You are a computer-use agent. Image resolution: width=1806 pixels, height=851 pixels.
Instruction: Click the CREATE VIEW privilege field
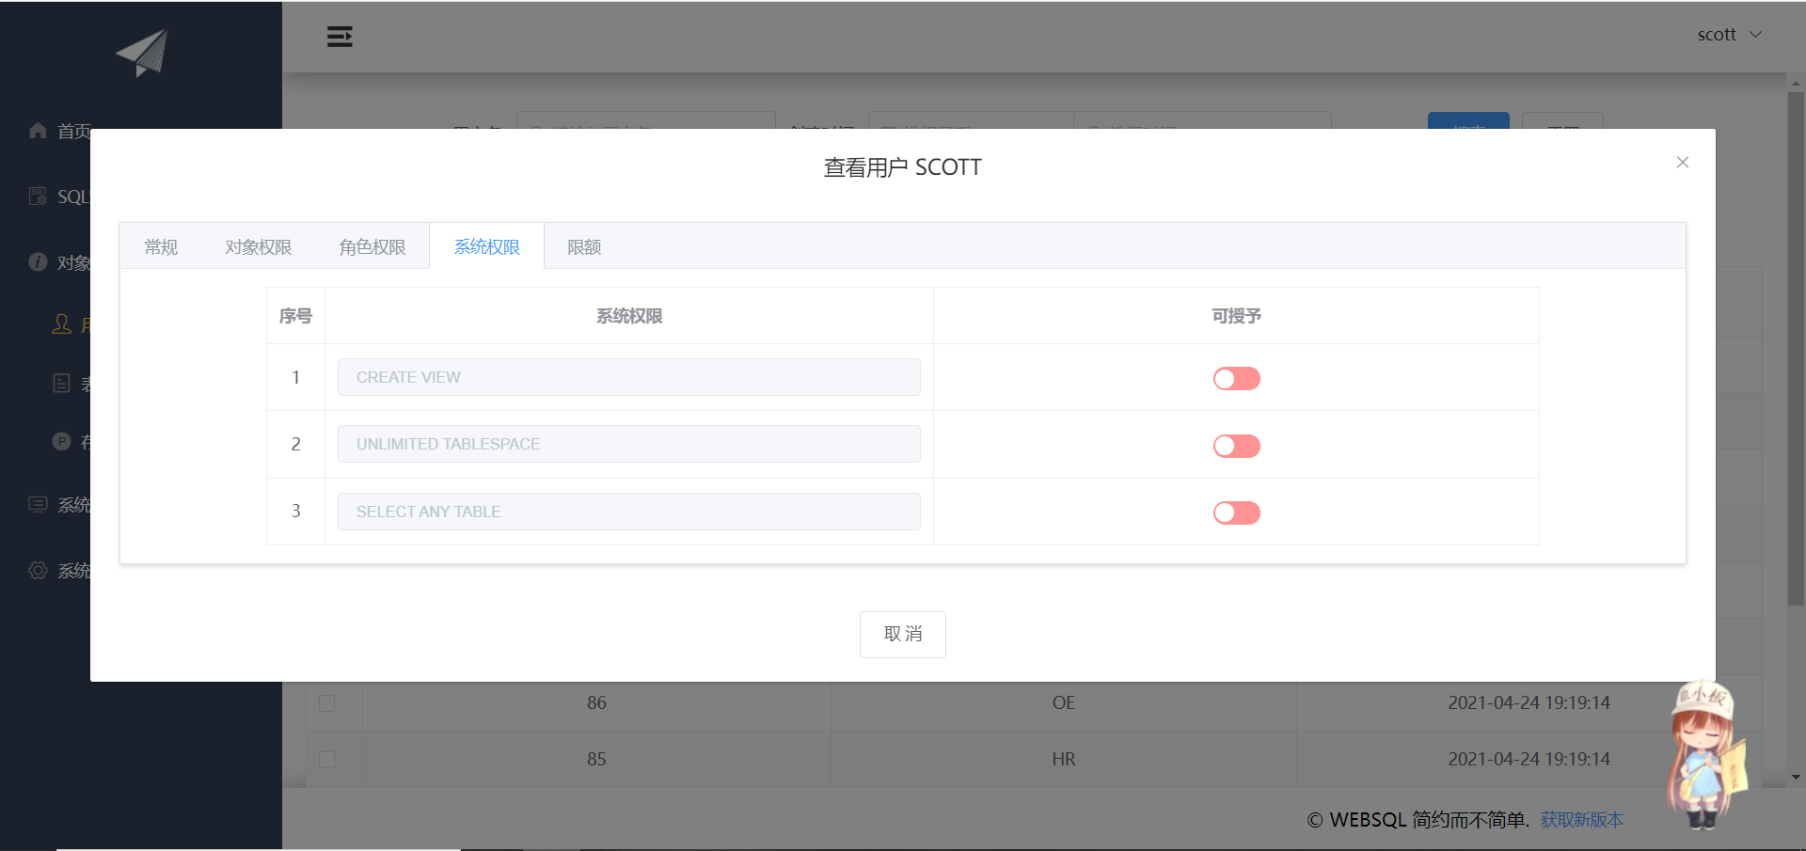(629, 377)
